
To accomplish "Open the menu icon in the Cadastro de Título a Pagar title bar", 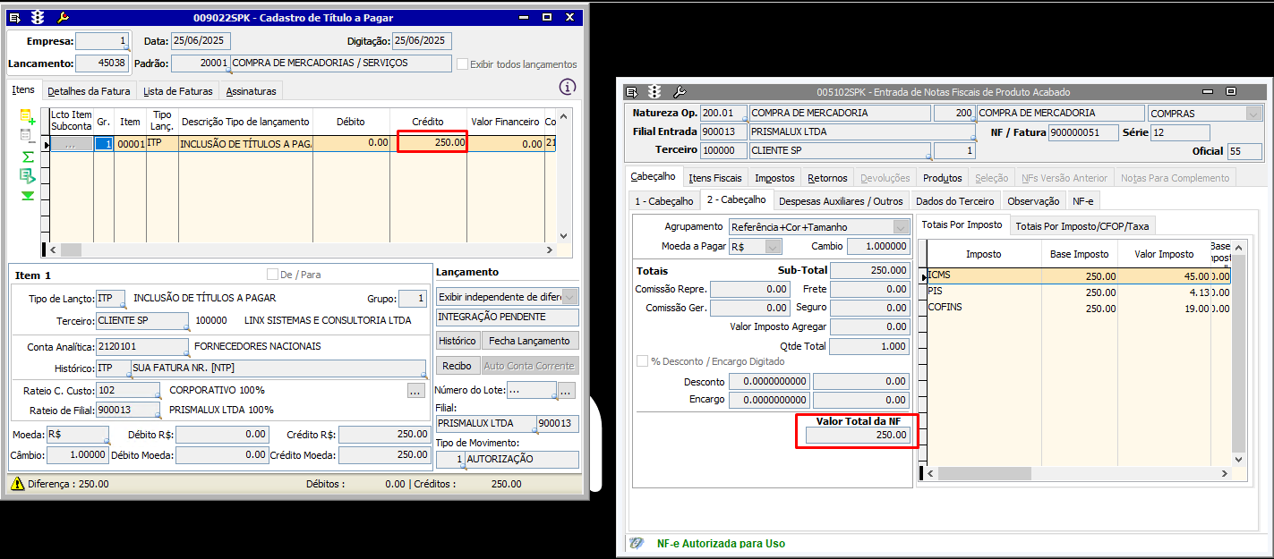I will (x=14, y=17).
